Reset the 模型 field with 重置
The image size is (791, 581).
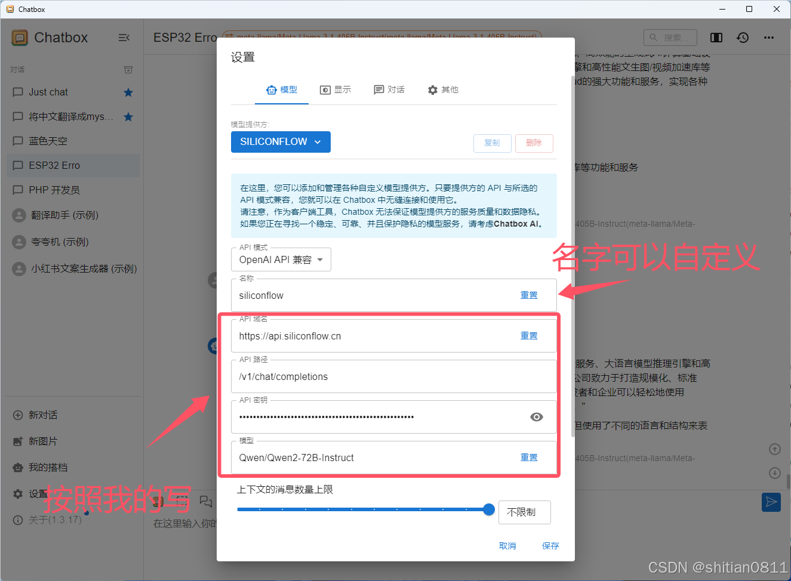[529, 458]
